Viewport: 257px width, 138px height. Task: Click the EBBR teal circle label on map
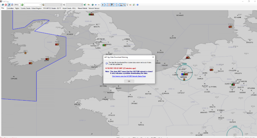coord(185,64)
